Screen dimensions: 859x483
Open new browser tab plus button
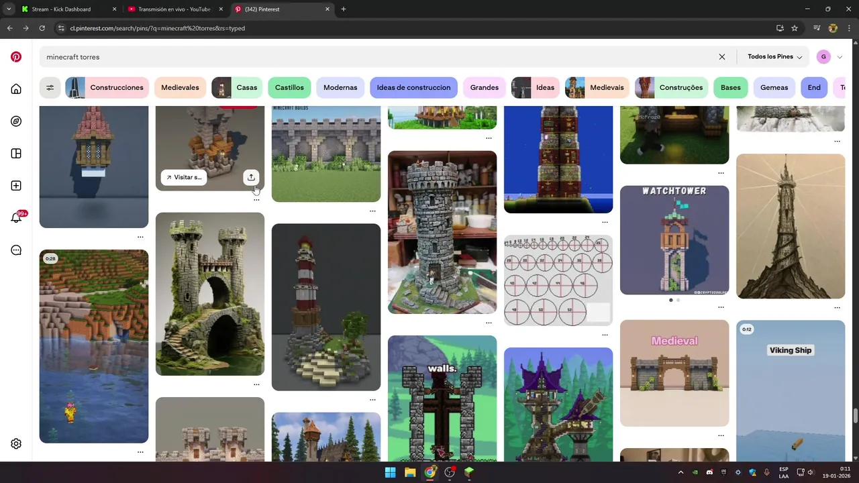[344, 9]
